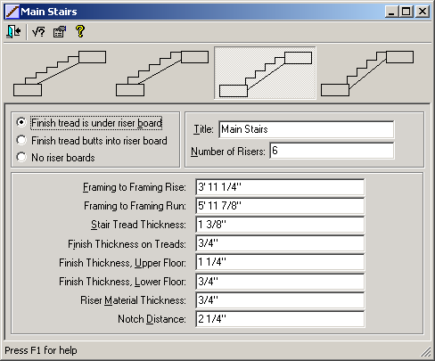The height and width of the screenshot is (361, 435).
Task: Click the square root calculate icon
Action: pos(38,31)
